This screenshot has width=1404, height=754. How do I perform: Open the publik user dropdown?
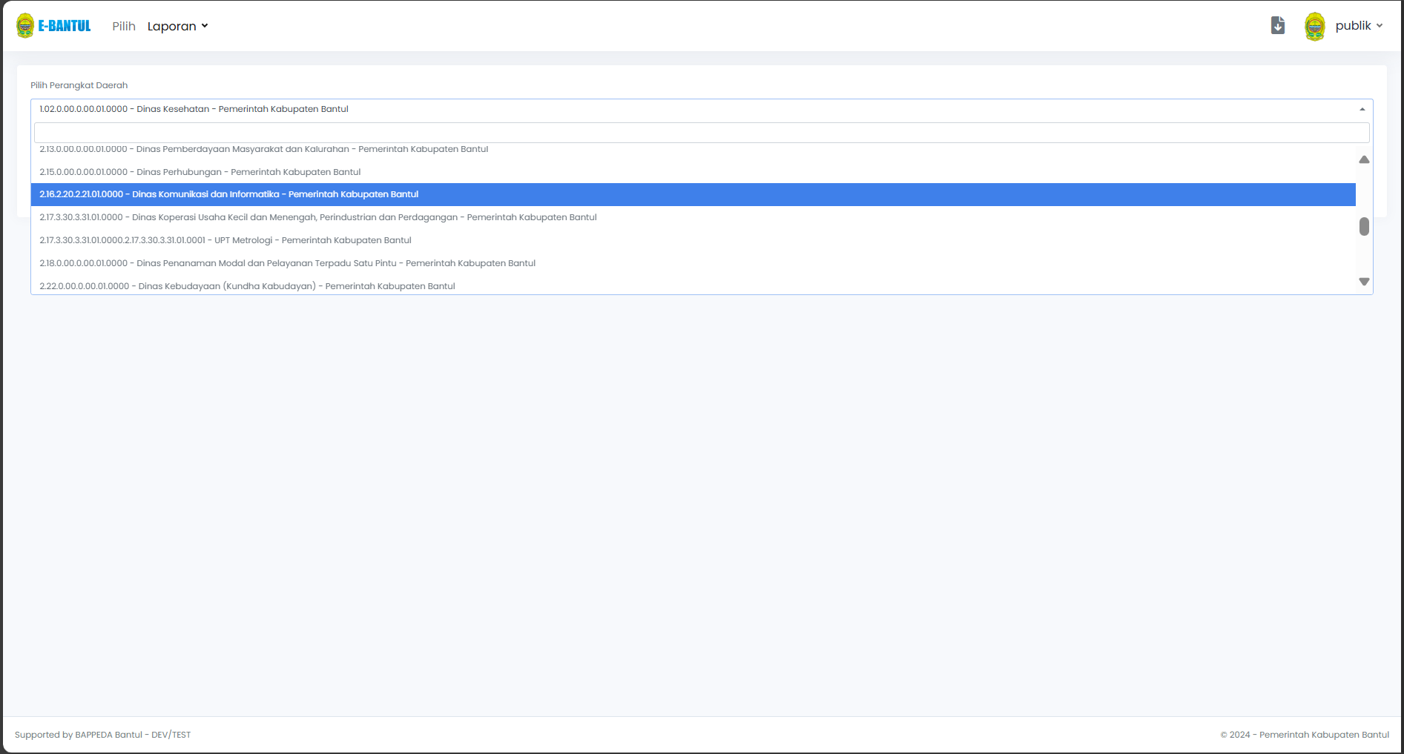(x=1359, y=25)
